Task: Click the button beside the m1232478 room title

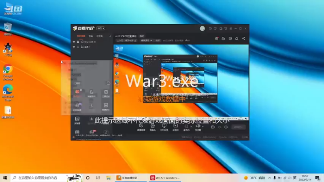Action: point(141,36)
